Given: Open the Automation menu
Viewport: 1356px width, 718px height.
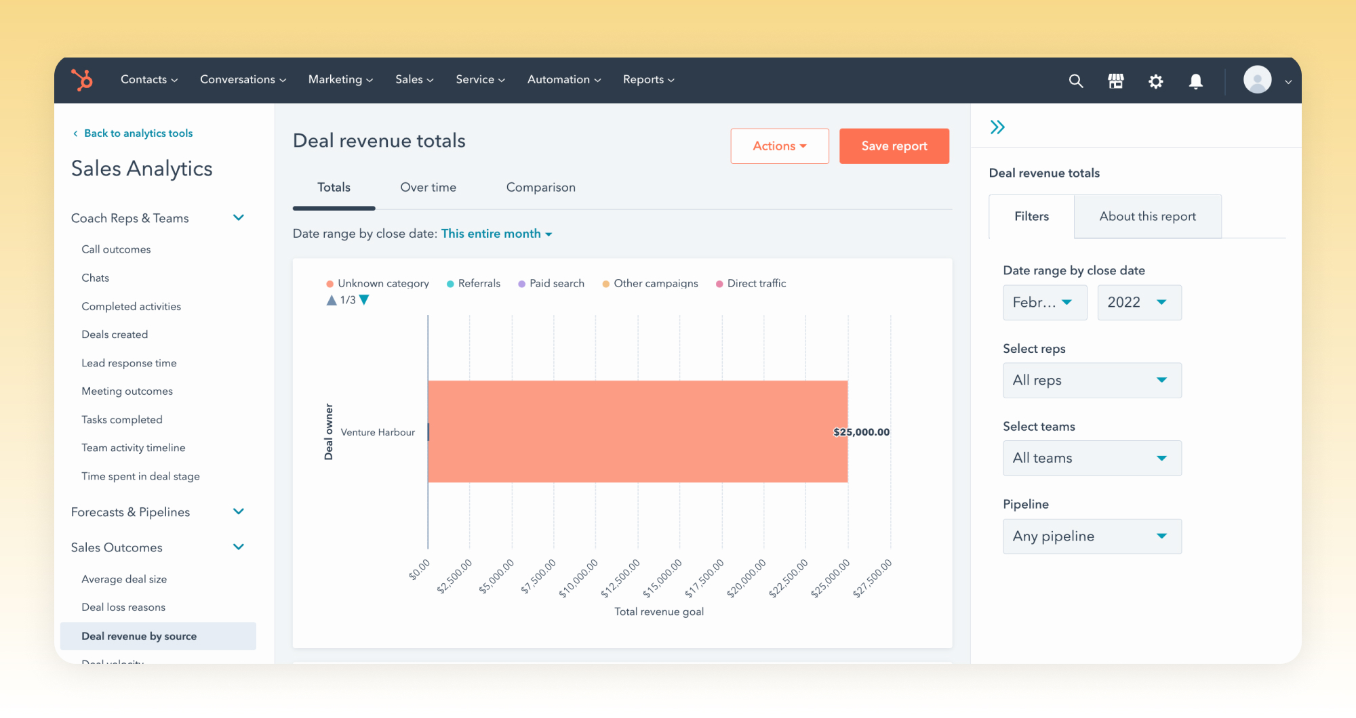Looking at the screenshot, I should [564, 79].
